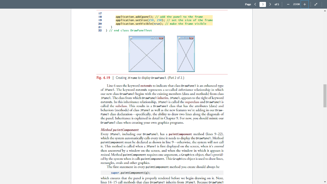The height and width of the screenshot is (184, 327).
Task: Select the smaller DrawPanel window image
Action: [x=186, y=54]
